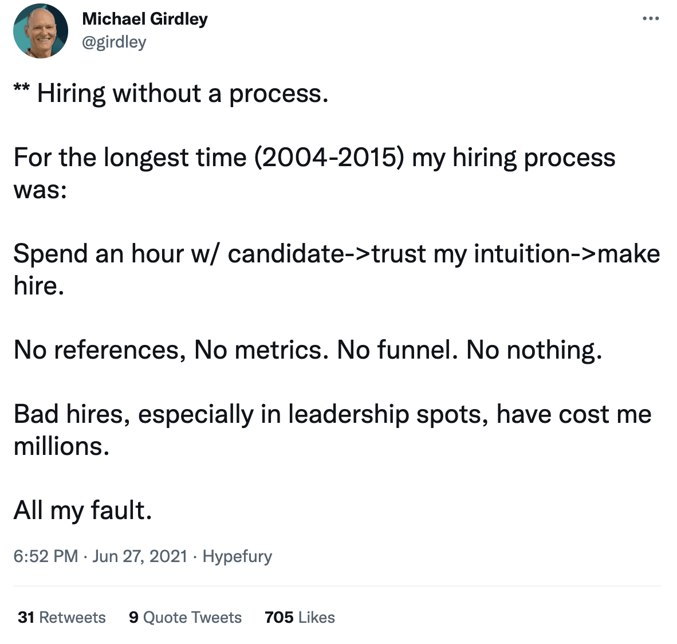Click the Jun 27, 2021 date
The width and height of the screenshot is (677, 644).
[140, 556]
